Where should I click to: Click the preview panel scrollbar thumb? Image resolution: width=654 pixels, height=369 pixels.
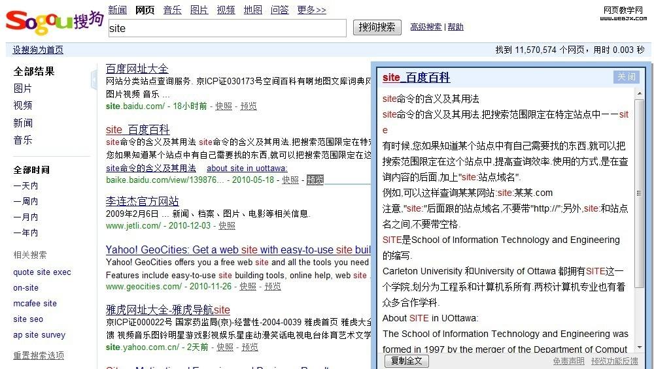point(640,193)
